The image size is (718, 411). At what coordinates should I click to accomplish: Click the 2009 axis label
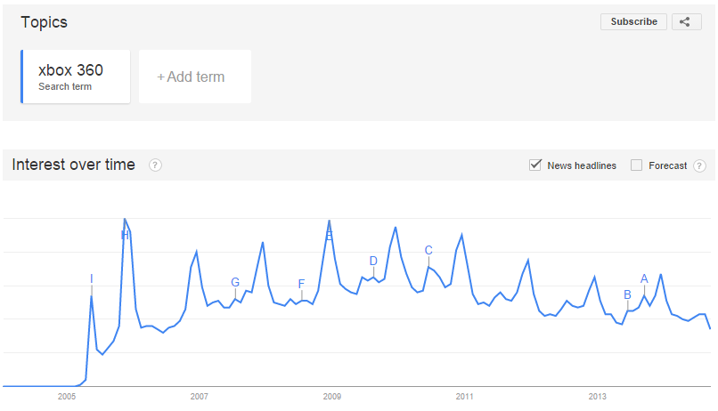pyautogui.click(x=332, y=397)
